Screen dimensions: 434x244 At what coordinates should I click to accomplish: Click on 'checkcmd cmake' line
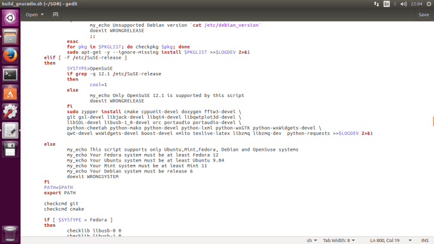click(64, 209)
